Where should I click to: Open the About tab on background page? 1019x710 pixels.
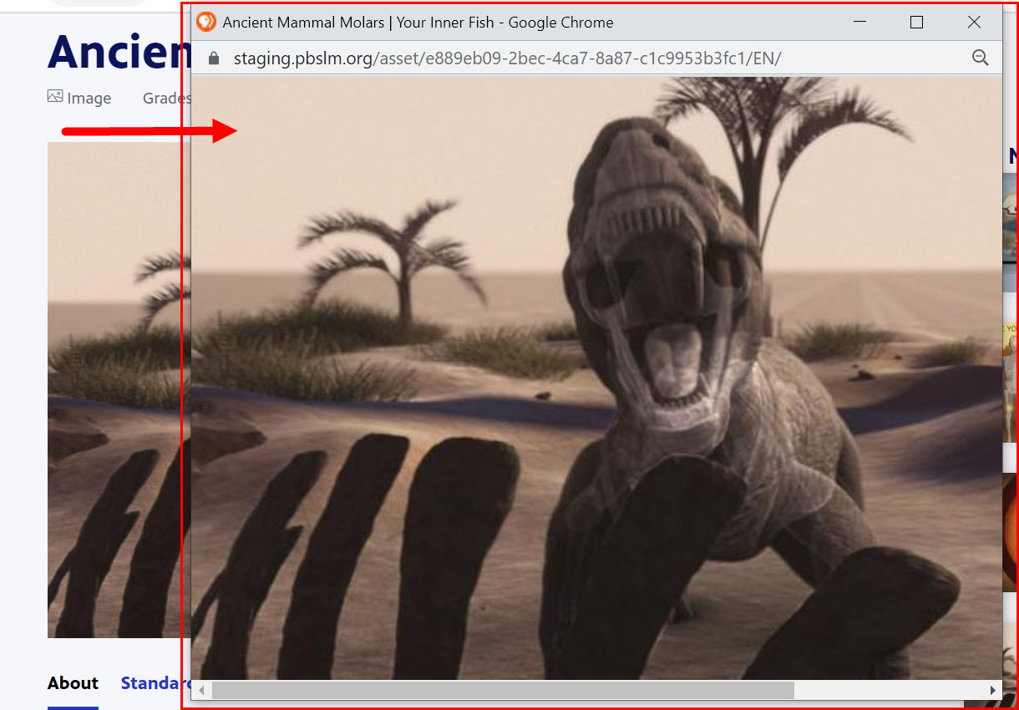73,683
